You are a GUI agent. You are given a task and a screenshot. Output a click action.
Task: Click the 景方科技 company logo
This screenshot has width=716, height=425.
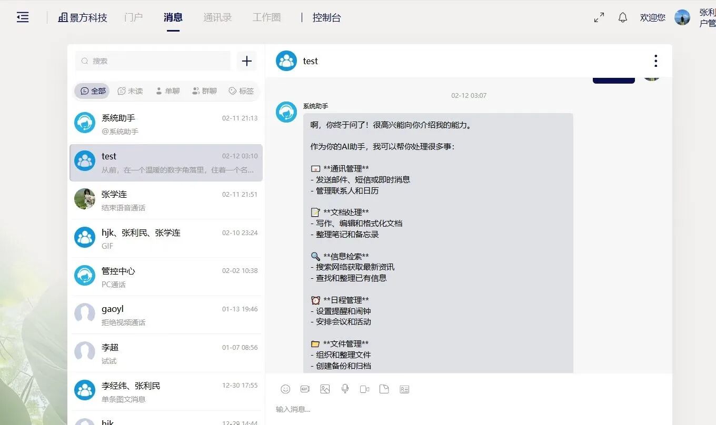coord(83,17)
